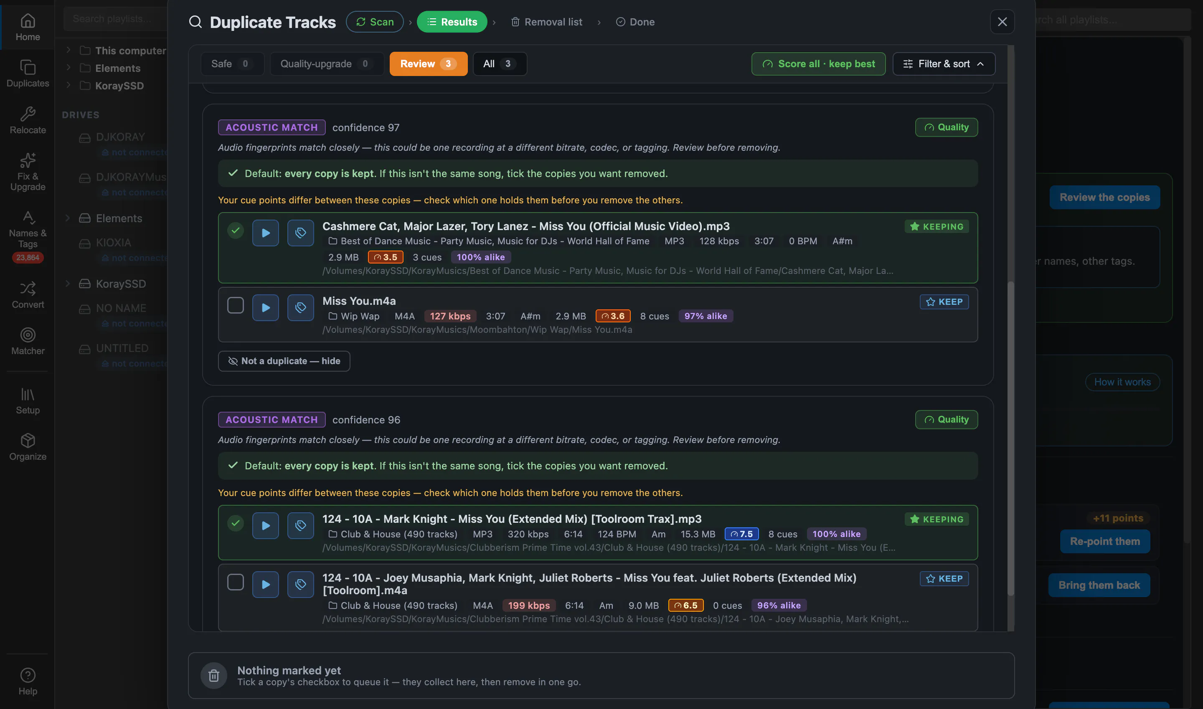Click Score all · keep best

point(818,63)
